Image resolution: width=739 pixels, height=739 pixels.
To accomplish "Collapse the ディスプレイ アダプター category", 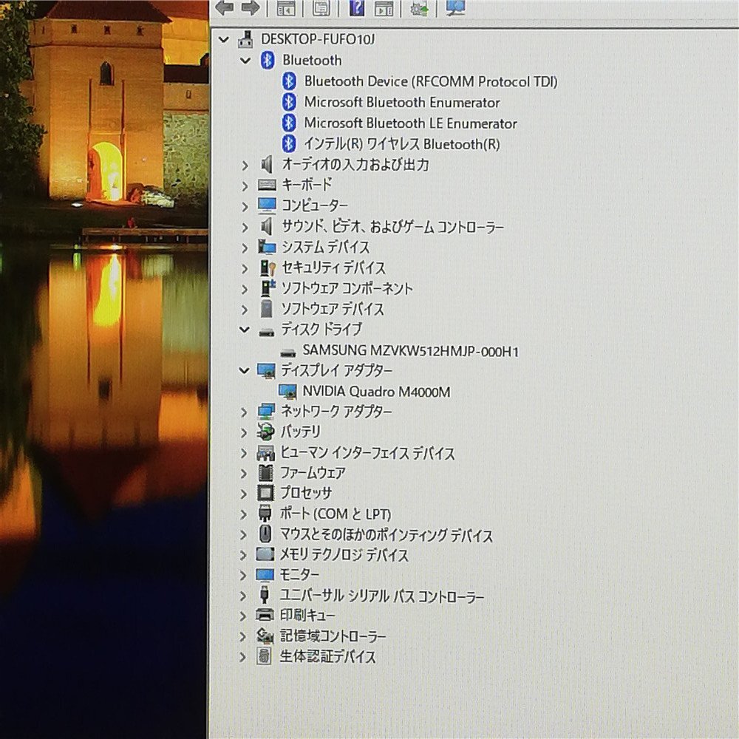I will pyautogui.click(x=244, y=371).
